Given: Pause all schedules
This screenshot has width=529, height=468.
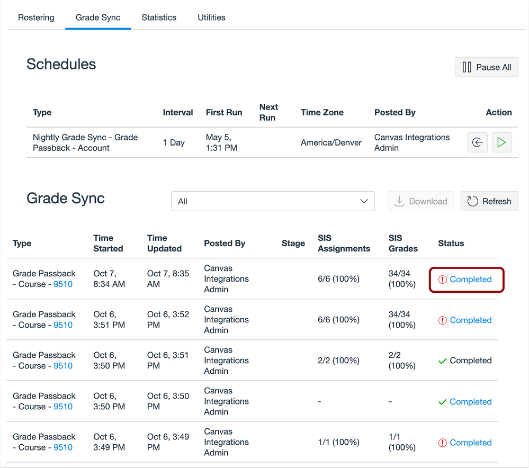Looking at the screenshot, I should point(486,67).
